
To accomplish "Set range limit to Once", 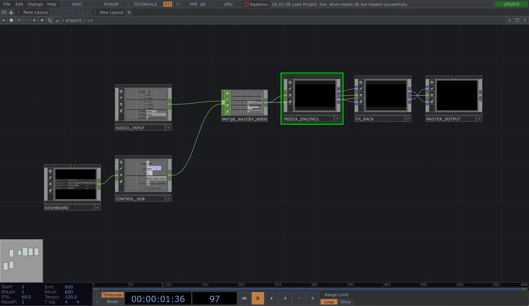I will (x=346, y=302).
